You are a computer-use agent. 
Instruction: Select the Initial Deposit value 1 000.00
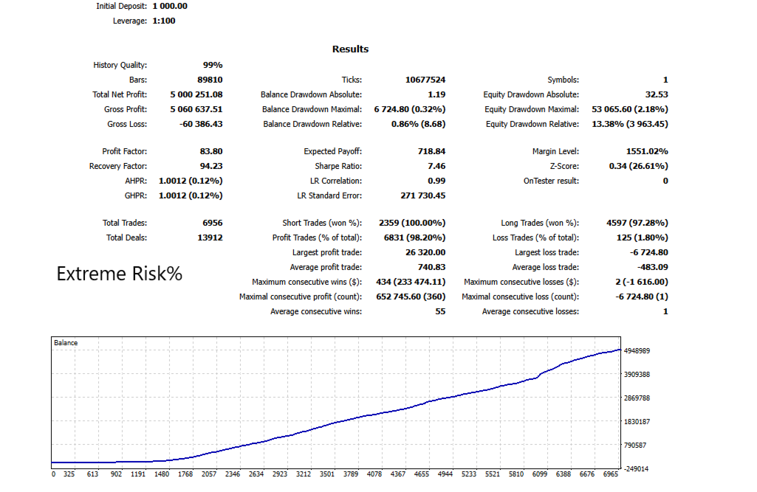[170, 7]
